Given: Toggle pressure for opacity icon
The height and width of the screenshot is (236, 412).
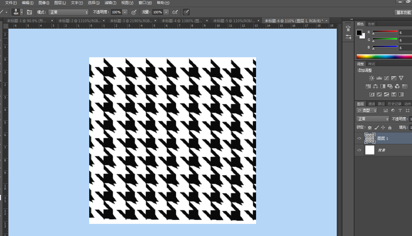Looking at the screenshot, I should pyautogui.click(x=134, y=12).
